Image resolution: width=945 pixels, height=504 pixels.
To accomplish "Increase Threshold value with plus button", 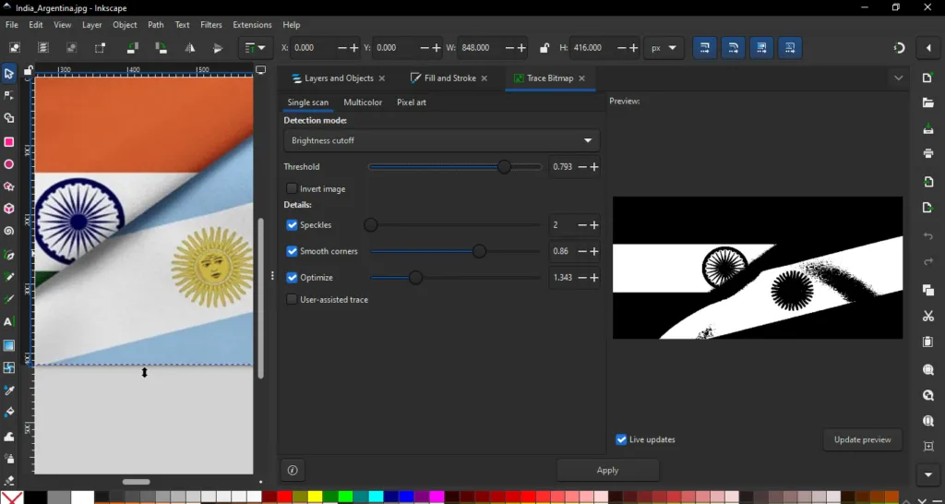I will 594,167.
